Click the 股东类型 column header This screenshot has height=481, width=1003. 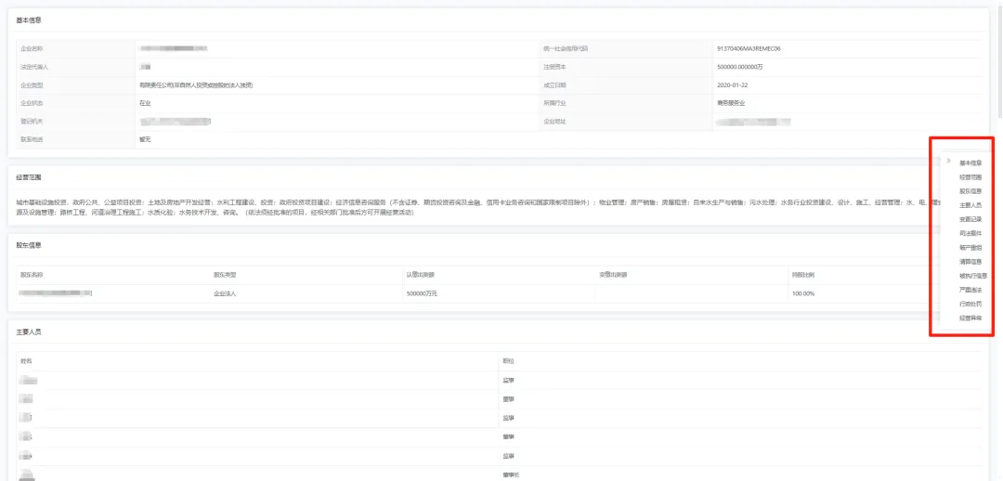[225, 275]
